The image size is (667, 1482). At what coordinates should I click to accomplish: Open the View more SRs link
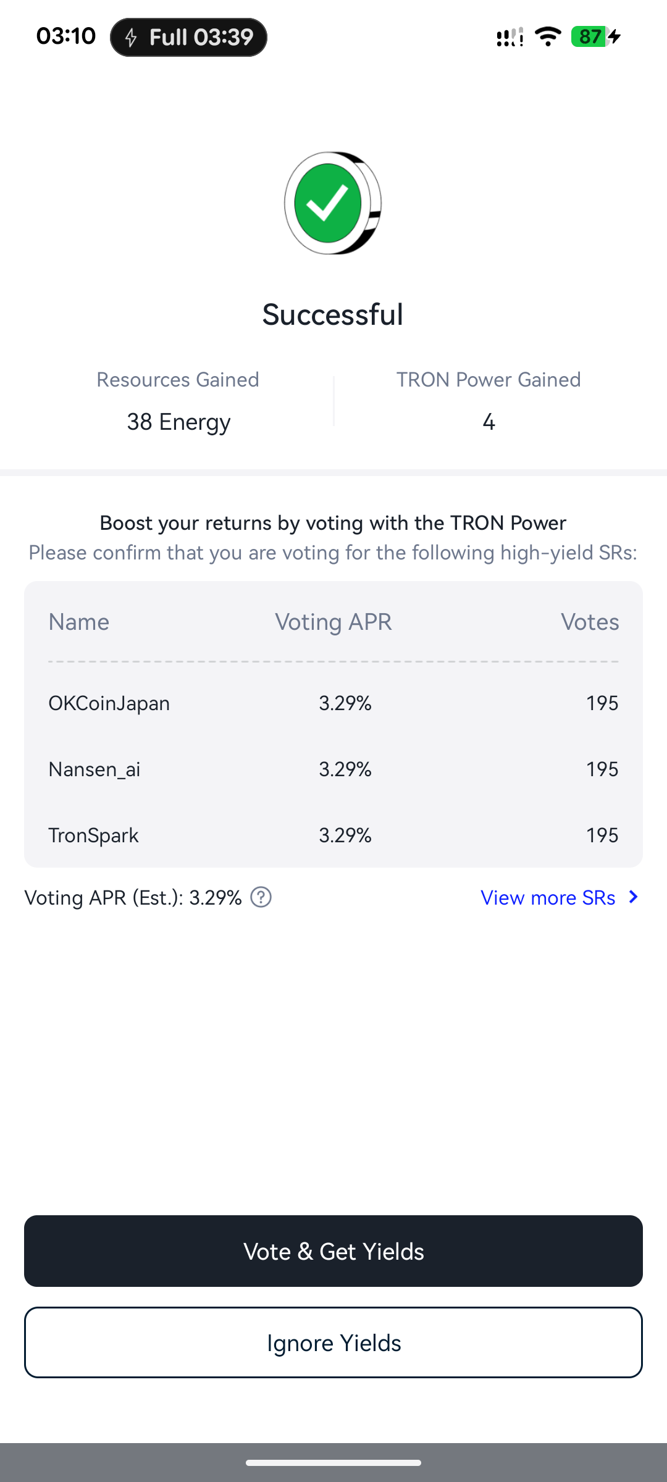click(548, 897)
